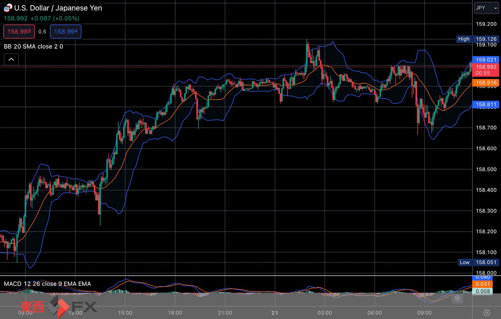Jump to latest bar with double-arrow icon
The width and height of the screenshot is (501, 319).
tap(457, 298)
